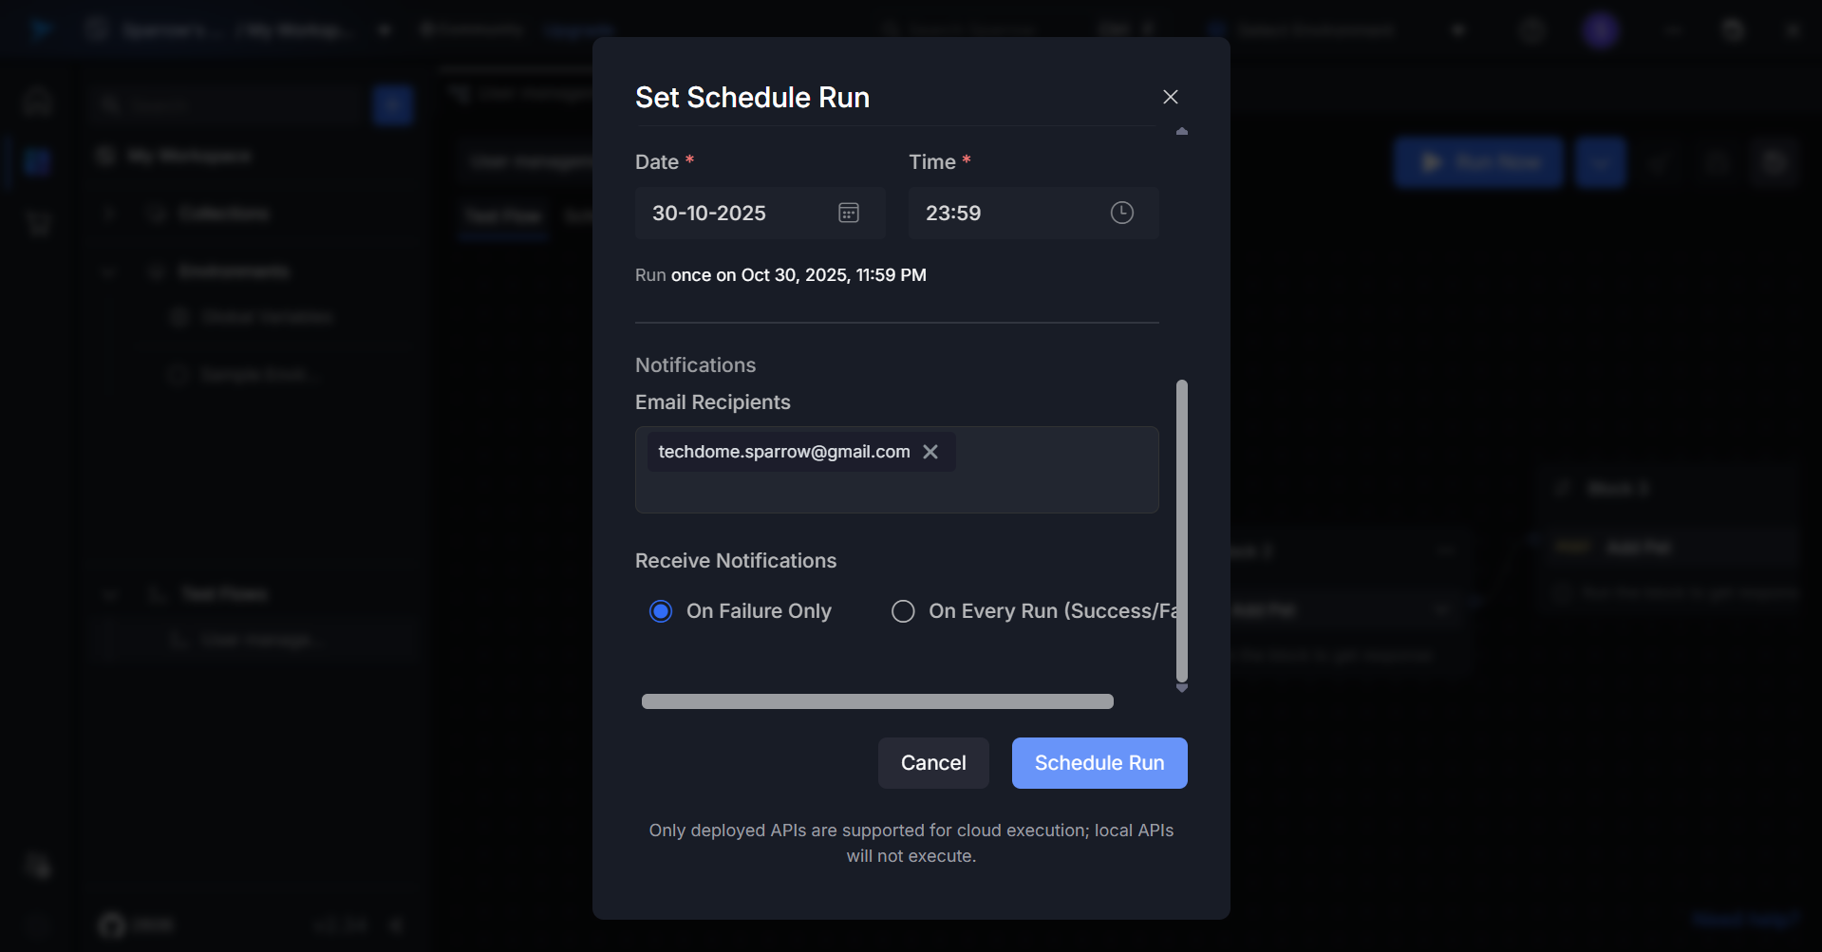Click the dialog's horizontal scrollbar
This screenshot has width=1822, height=952.
coord(877,701)
